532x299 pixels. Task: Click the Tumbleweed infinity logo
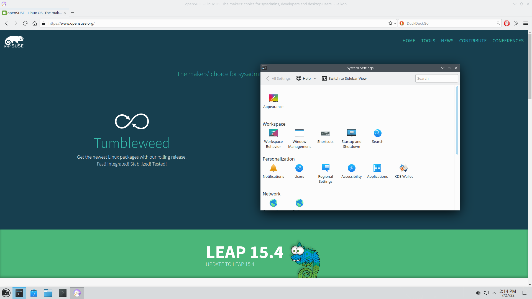(132, 121)
